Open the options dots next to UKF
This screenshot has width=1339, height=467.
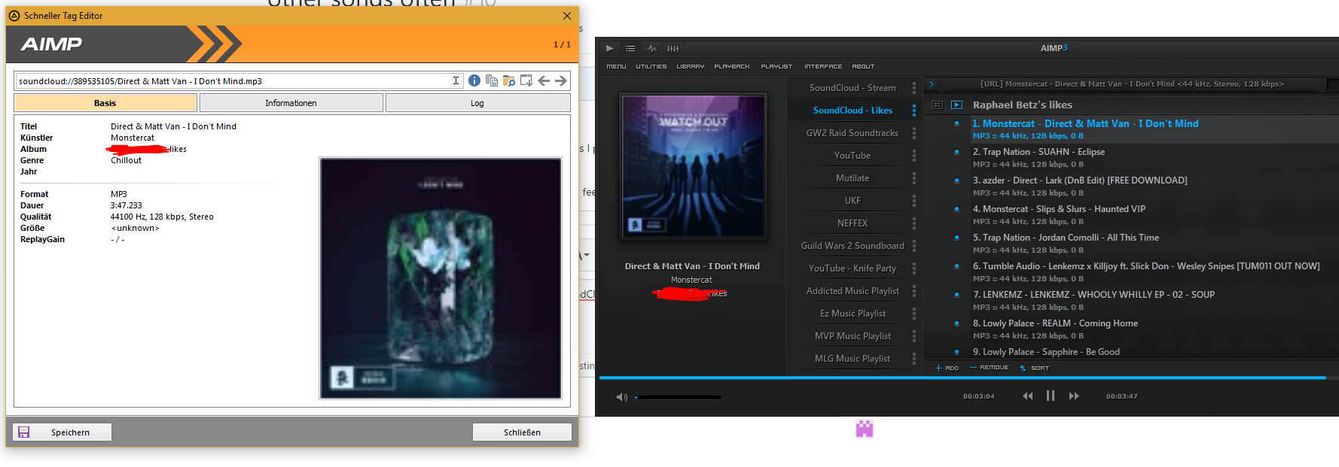coord(914,201)
